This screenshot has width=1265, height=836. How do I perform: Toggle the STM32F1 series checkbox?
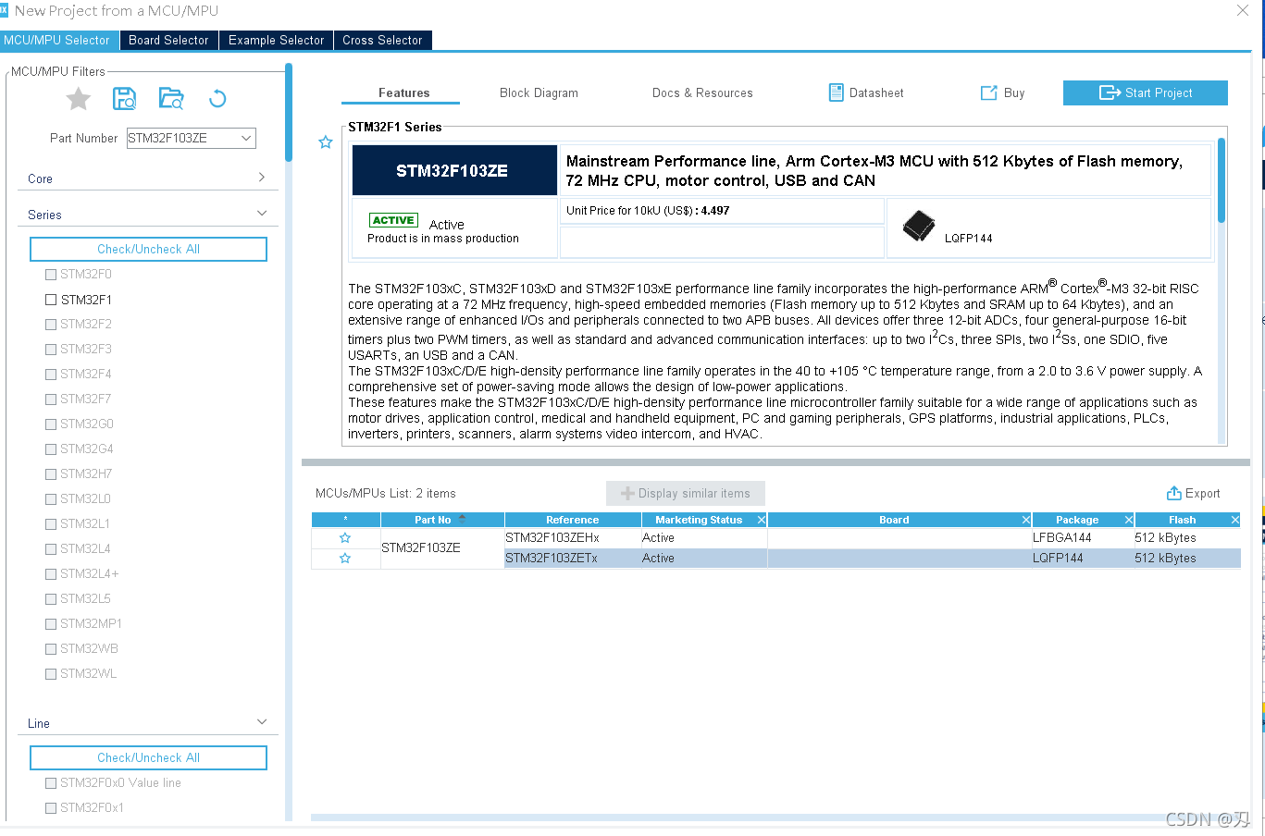pos(51,300)
